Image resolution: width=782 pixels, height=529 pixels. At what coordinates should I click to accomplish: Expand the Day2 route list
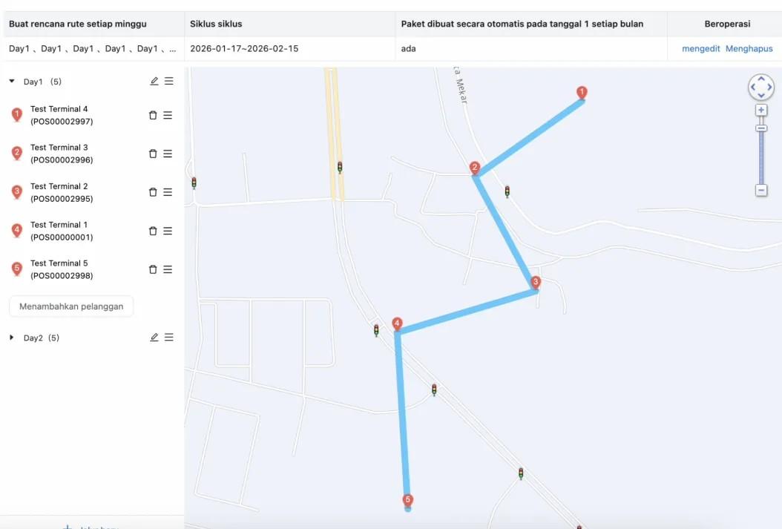[x=11, y=338]
